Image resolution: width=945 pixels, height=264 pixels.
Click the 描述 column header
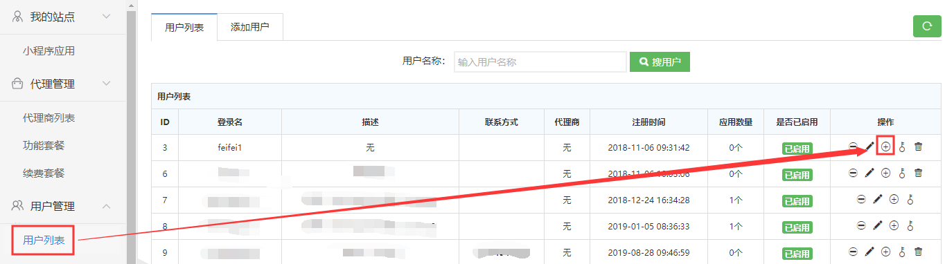click(370, 122)
